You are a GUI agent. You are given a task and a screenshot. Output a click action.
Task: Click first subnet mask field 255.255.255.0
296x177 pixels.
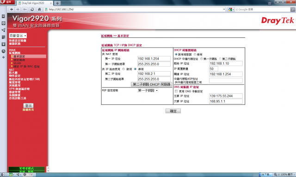[154, 64]
